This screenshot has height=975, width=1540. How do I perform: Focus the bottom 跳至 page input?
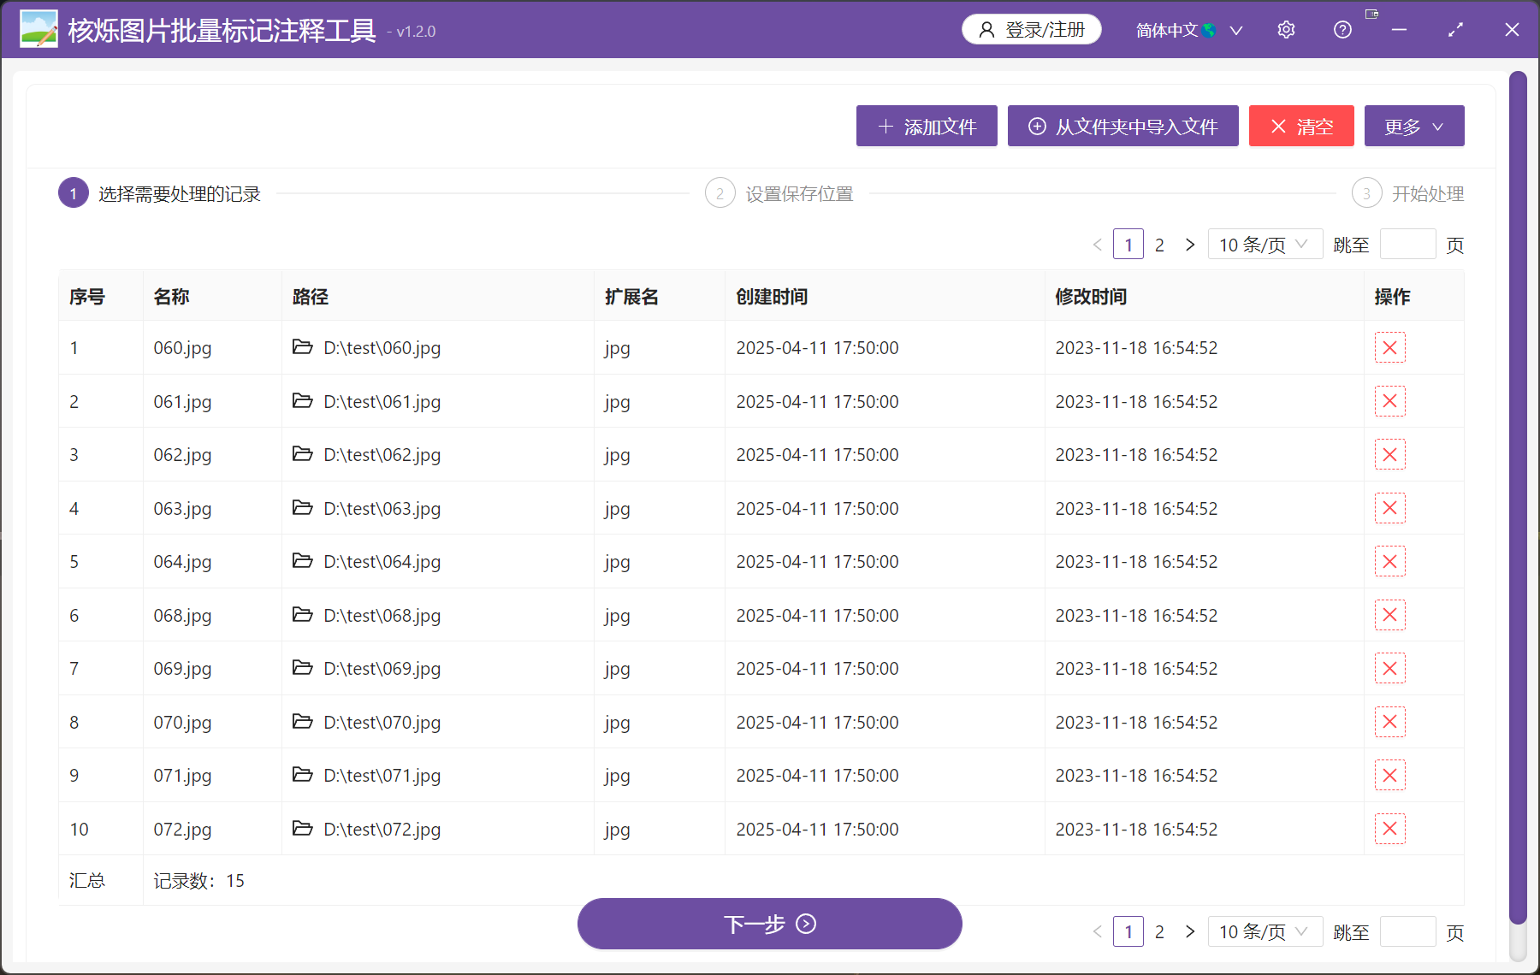coord(1407,931)
